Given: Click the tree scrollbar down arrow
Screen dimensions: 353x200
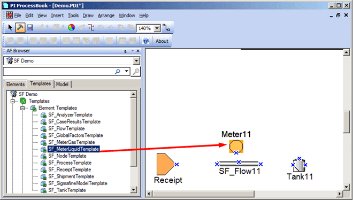Looking at the screenshot, I should coord(134,190).
